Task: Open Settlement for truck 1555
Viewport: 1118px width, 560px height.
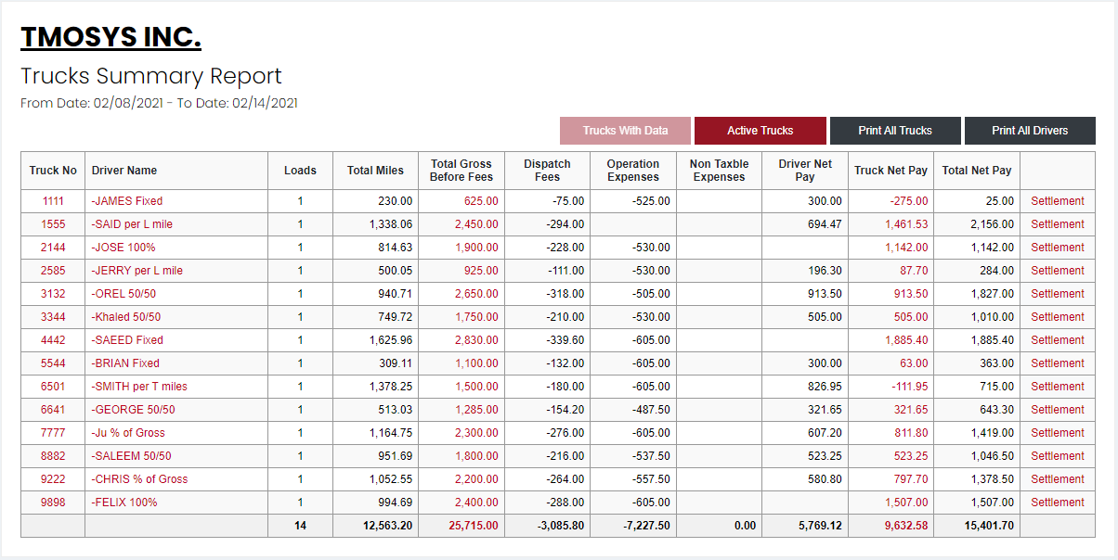Action: (x=1057, y=224)
